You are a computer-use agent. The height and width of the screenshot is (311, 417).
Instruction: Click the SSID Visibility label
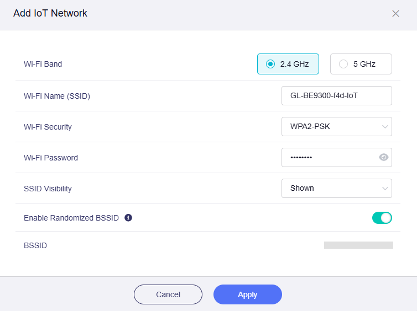[x=48, y=189]
